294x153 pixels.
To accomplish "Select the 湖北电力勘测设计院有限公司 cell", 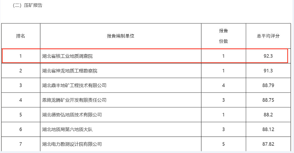I will click(72, 144).
